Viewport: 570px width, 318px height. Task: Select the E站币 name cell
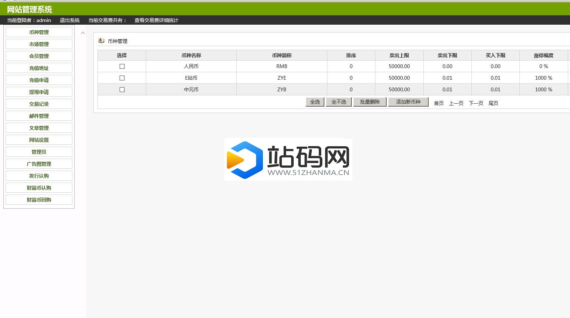click(191, 78)
